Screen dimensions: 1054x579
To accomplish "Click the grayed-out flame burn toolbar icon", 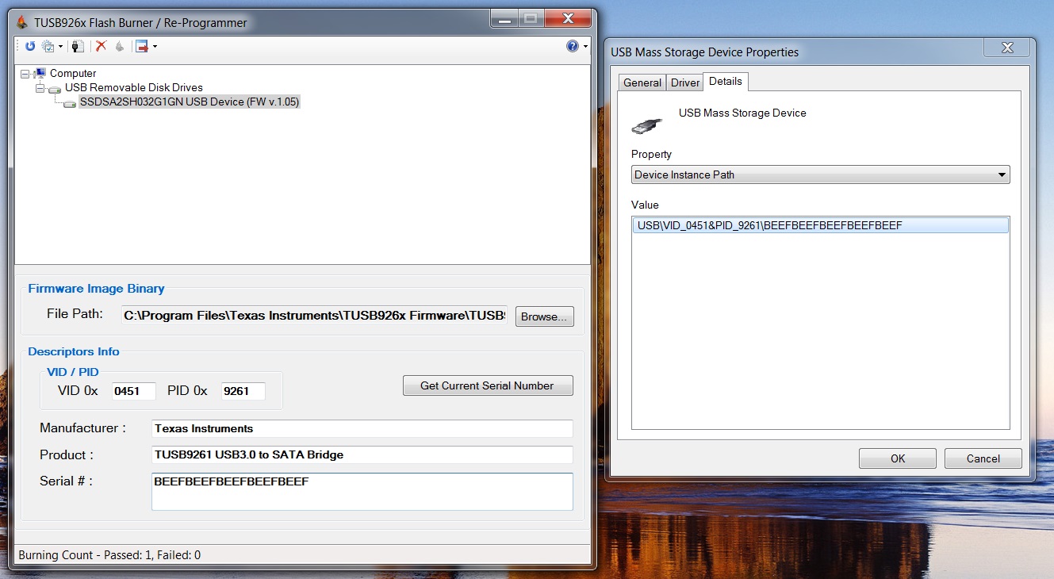I will tap(120, 47).
